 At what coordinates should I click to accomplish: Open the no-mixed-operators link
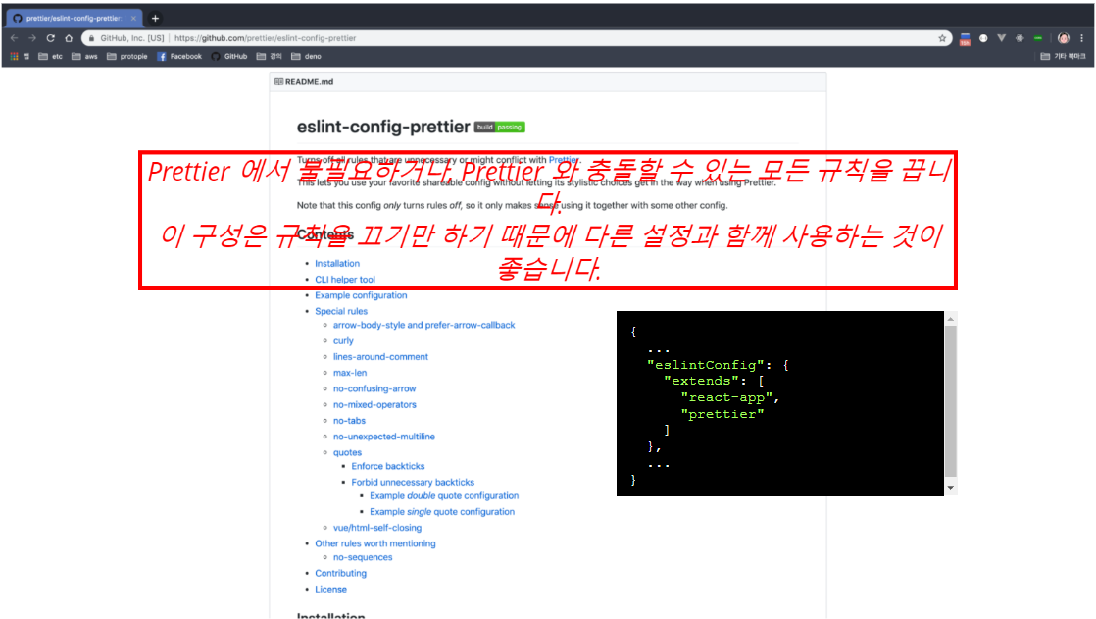coord(374,404)
